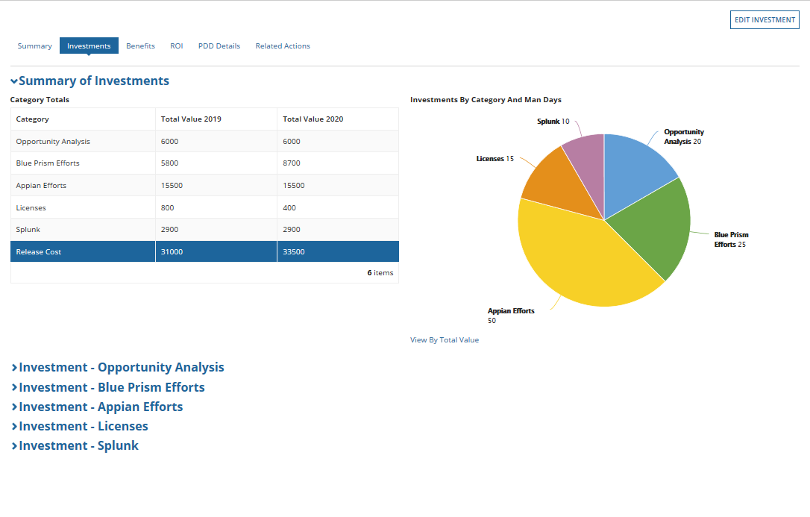Expand Investment - Licenses section
This screenshot has width=810, height=517.
80,426
